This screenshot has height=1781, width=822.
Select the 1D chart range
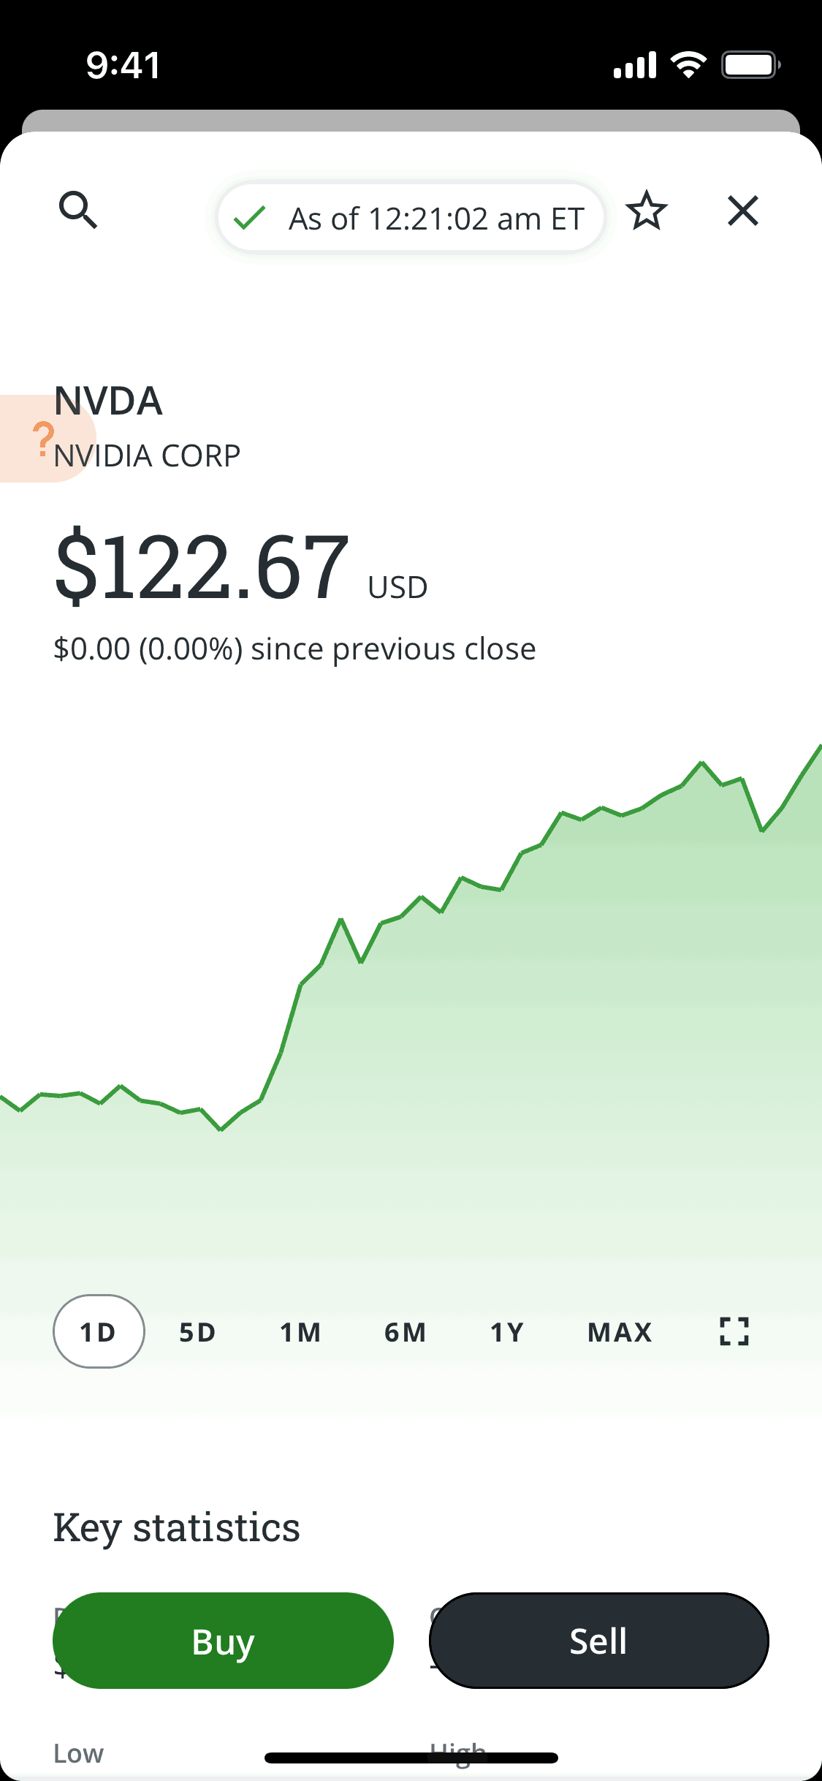pos(99,1331)
